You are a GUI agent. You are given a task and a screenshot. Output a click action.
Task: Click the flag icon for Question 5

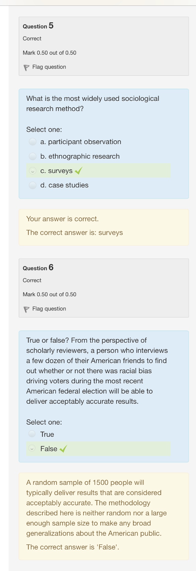[26, 67]
